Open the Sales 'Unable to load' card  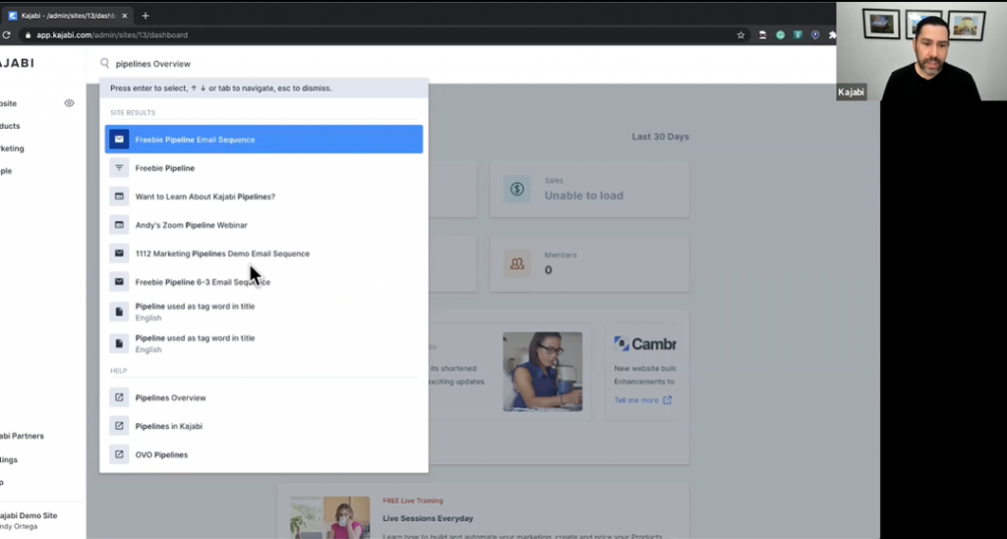[590, 189]
